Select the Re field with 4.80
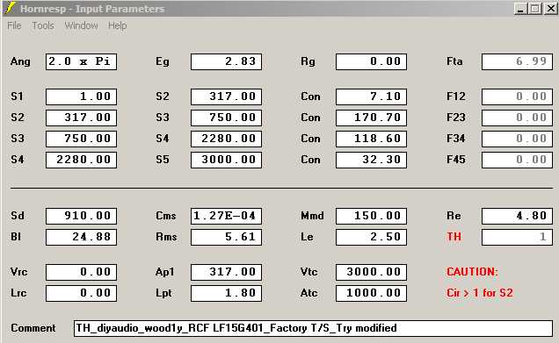Viewport: 559px width, 343px height. tap(517, 216)
